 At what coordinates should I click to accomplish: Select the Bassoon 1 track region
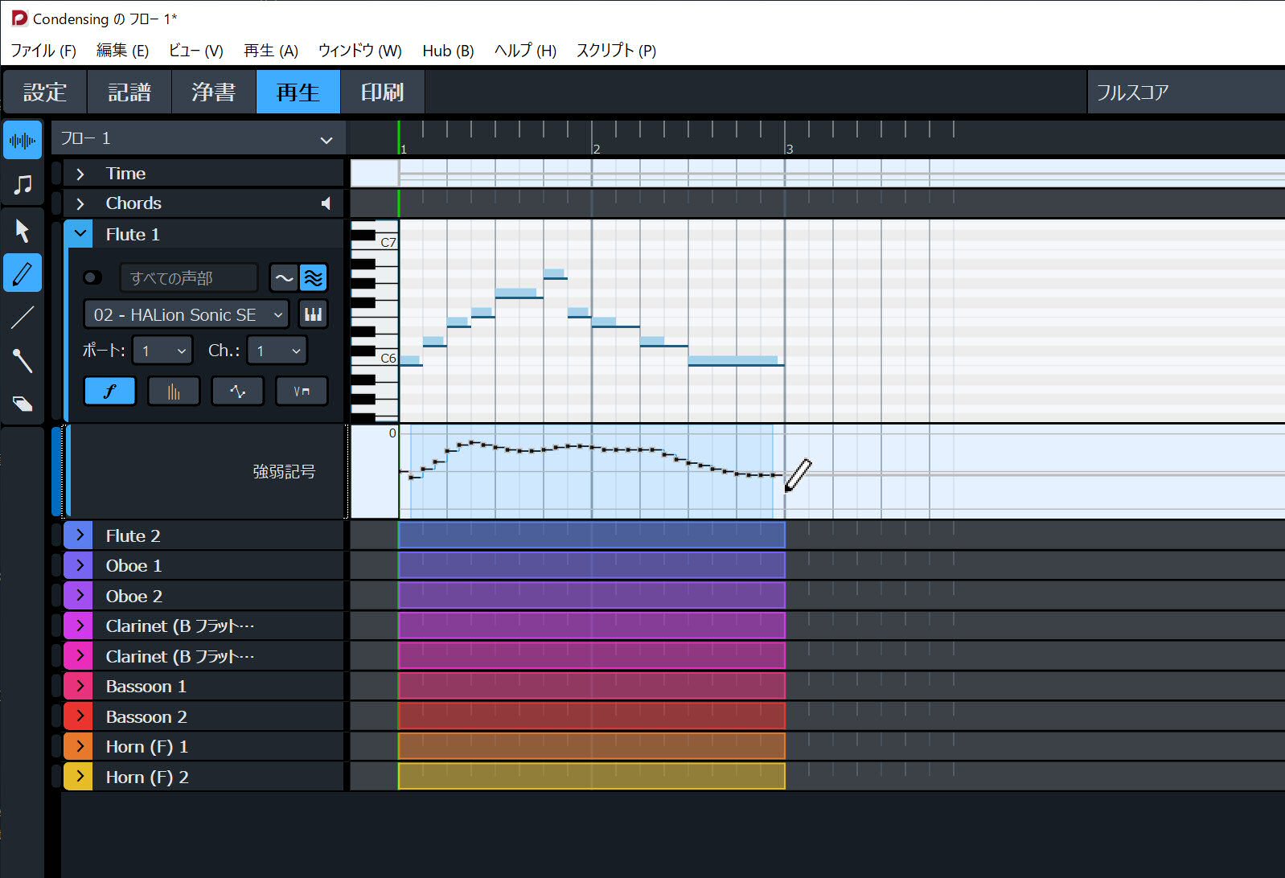coord(592,686)
